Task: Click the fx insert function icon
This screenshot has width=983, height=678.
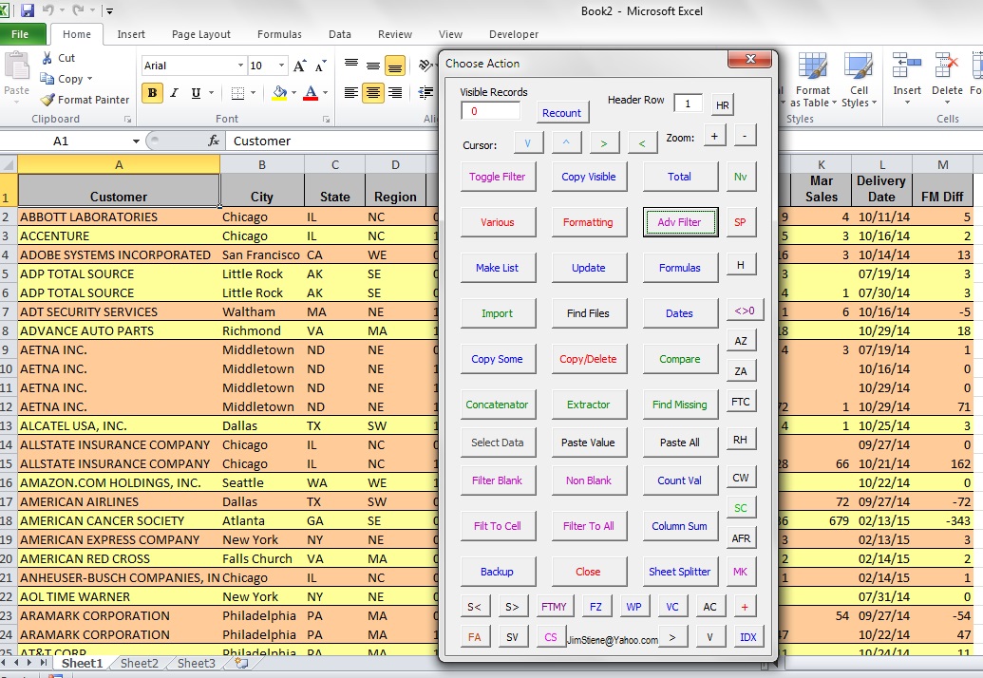Action: point(214,141)
